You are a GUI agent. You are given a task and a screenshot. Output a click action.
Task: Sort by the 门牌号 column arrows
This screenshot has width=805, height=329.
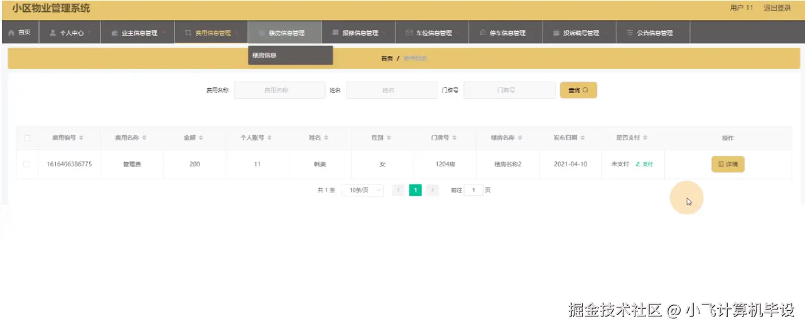[x=455, y=138]
